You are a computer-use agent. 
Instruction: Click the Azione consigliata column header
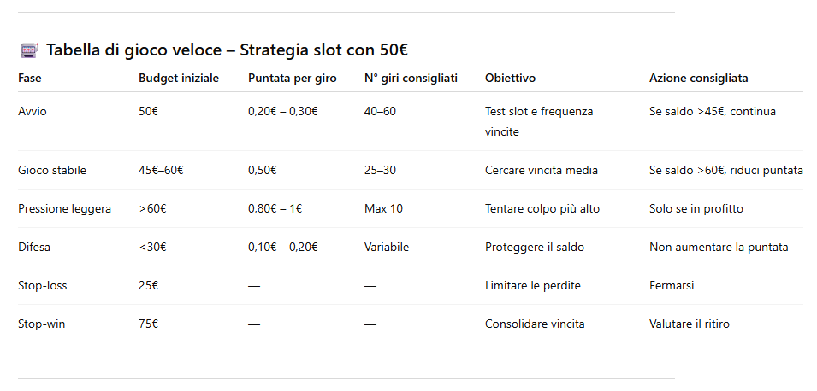[x=698, y=79]
